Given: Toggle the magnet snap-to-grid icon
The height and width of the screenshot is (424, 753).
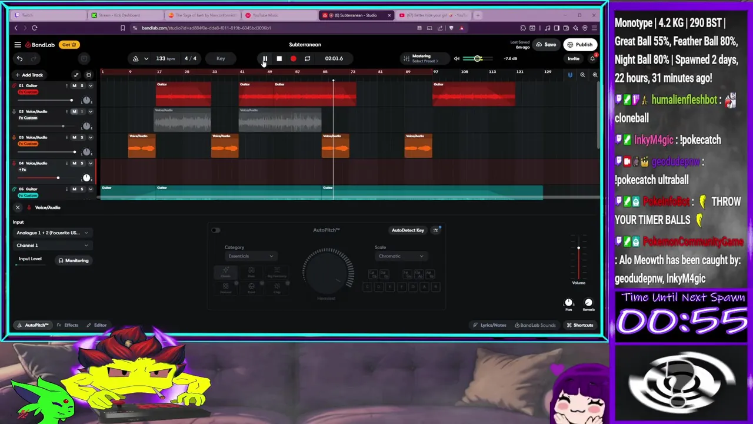Looking at the screenshot, I should [x=569, y=75].
